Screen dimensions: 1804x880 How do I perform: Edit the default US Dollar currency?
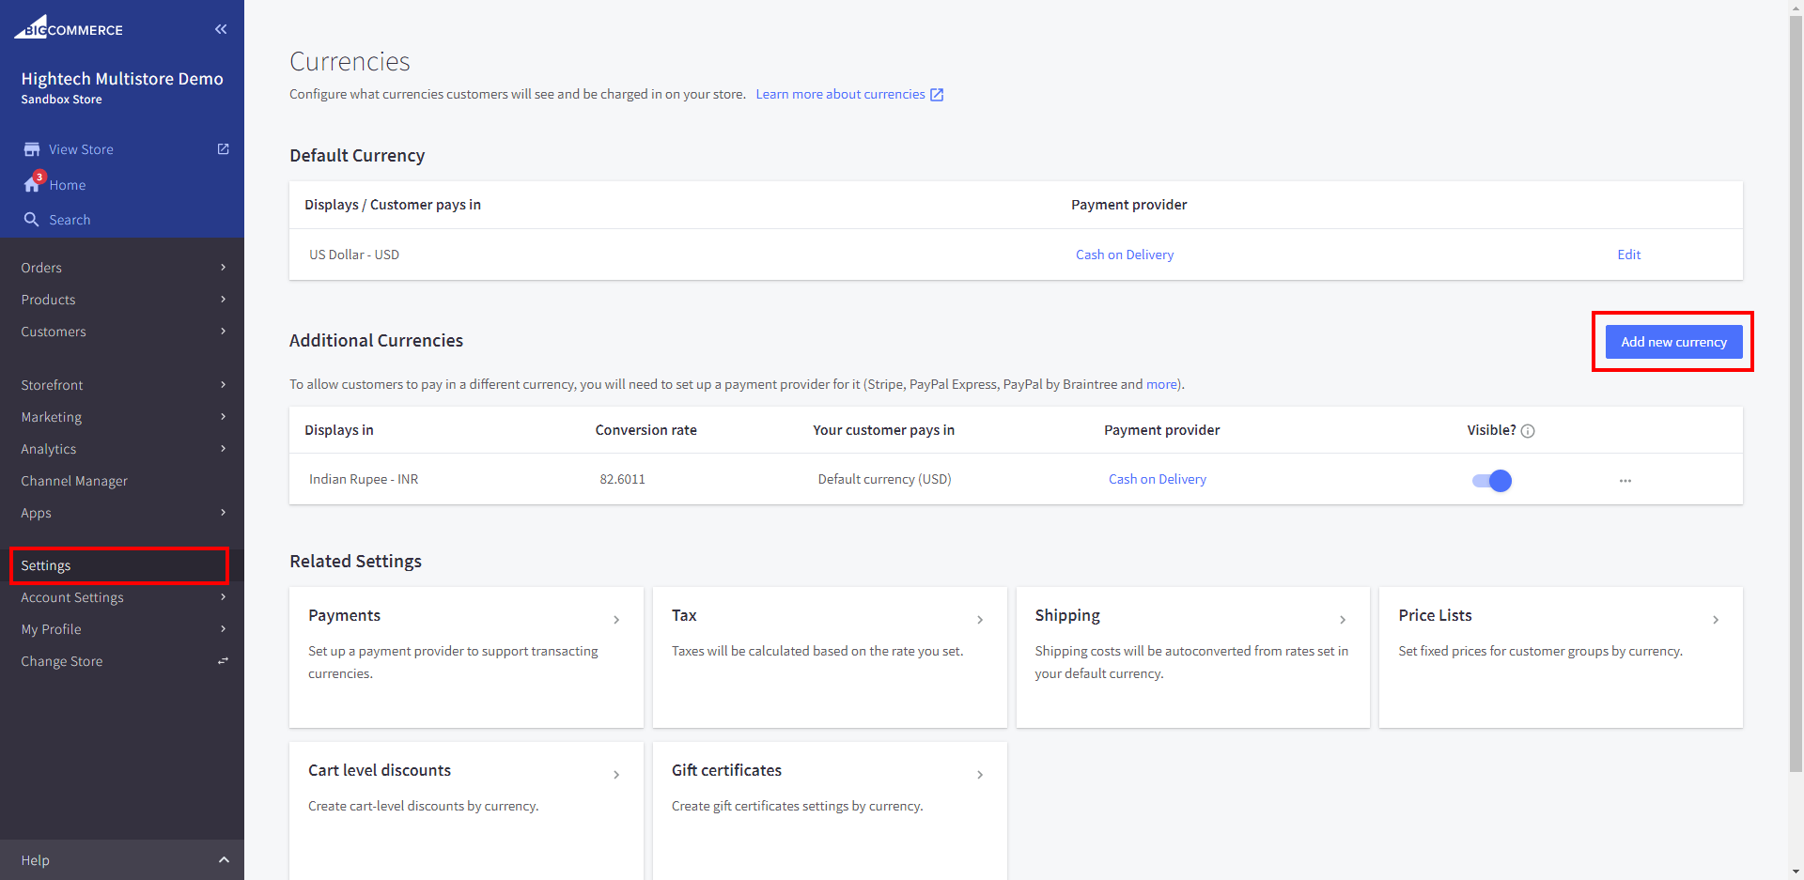click(x=1628, y=255)
